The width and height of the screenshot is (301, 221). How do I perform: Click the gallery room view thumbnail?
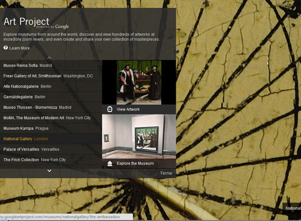click(x=139, y=136)
